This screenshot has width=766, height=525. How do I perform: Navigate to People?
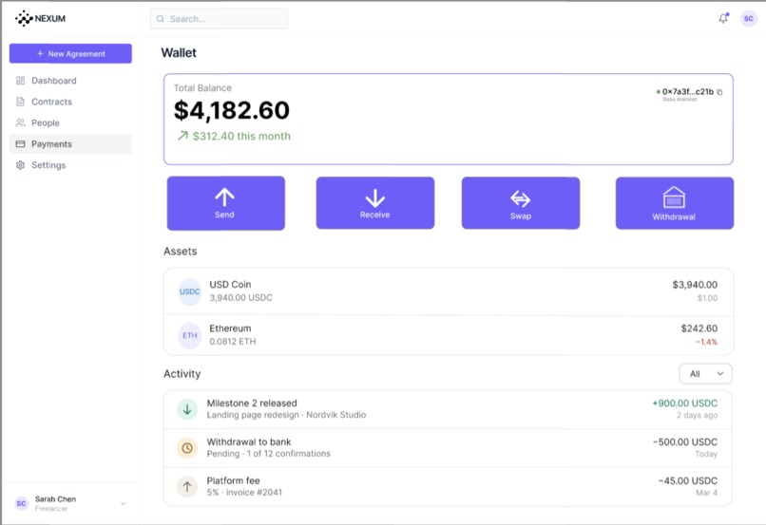(x=70, y=122)
